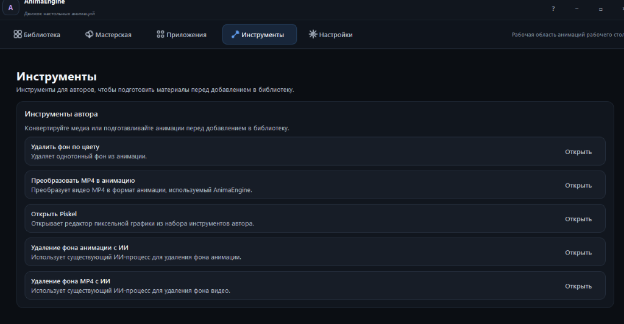Maximize the AnimaEngine window
The height and width of the screenshot is (324, 624).
600,9
